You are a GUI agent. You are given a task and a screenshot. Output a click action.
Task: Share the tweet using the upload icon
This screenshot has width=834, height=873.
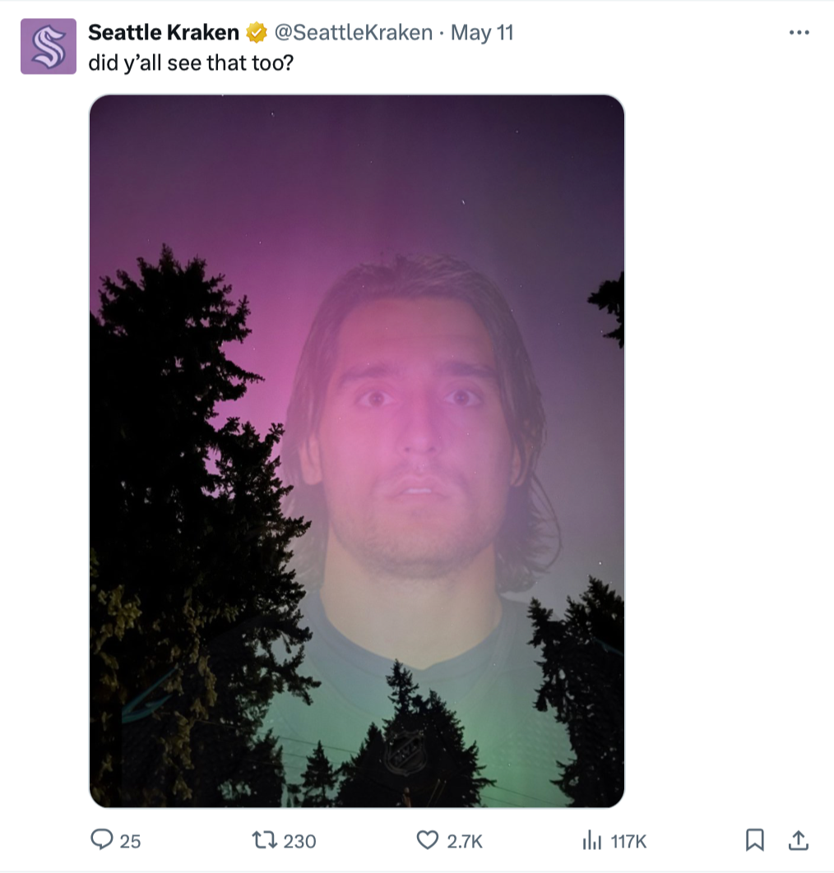pos(799,840)
